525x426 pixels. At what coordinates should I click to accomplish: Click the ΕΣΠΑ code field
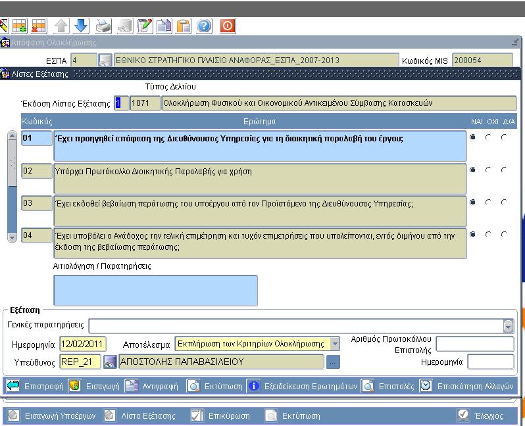[x=84, y=60]
